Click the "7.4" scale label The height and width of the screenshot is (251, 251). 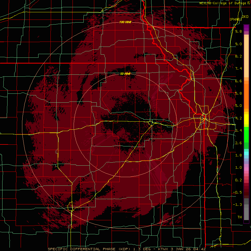coord(238,69)
